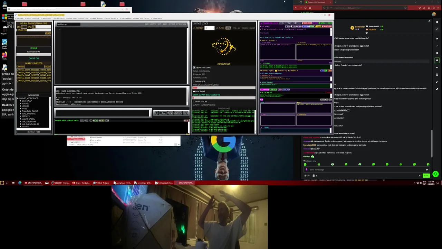442x249 pixels.
Task: Toggle the ACKTRIX checkbox
Action: click(194, 28)
